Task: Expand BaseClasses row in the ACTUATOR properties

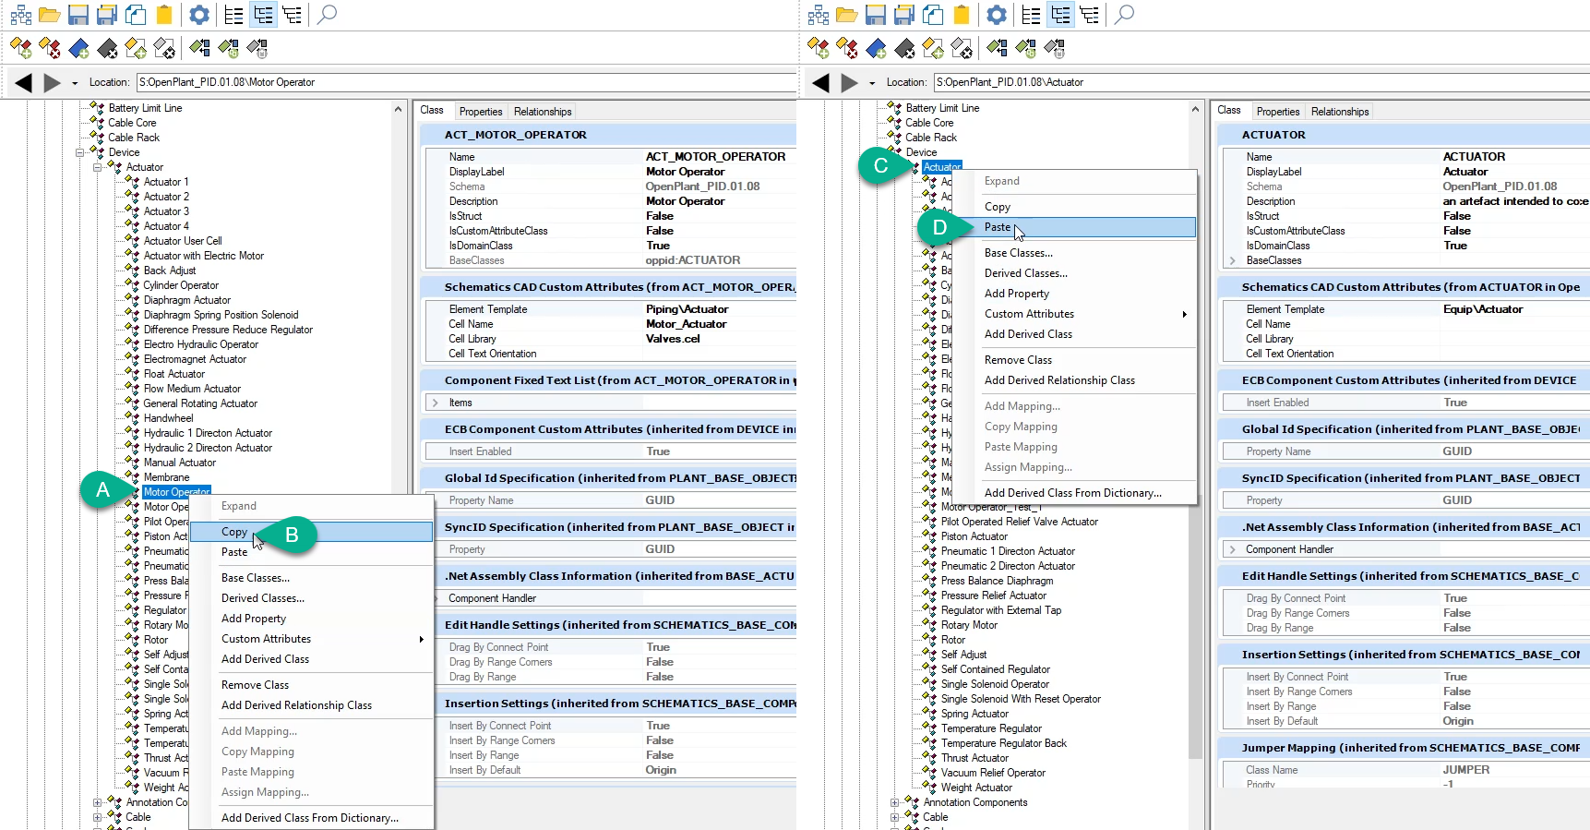Action: [x=1233, y=261]
